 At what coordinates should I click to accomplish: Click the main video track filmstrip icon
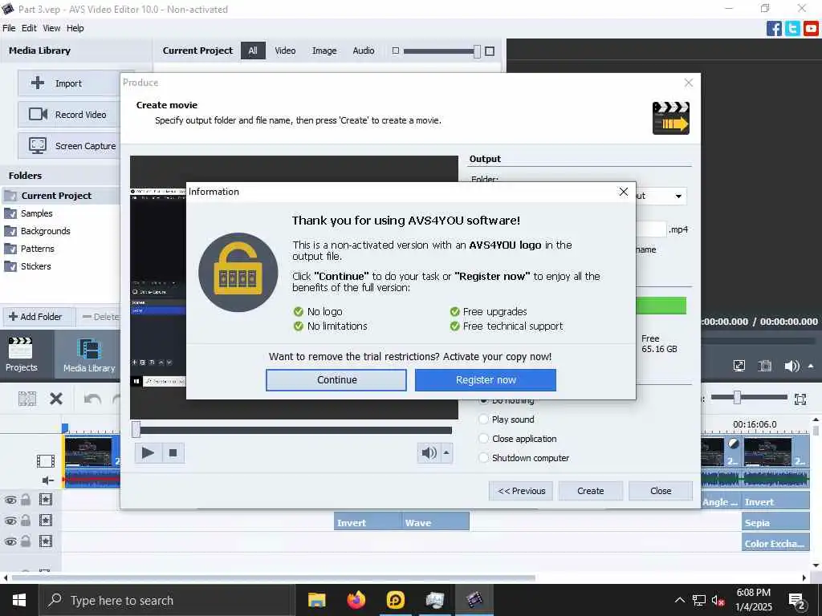coord(46,461)
